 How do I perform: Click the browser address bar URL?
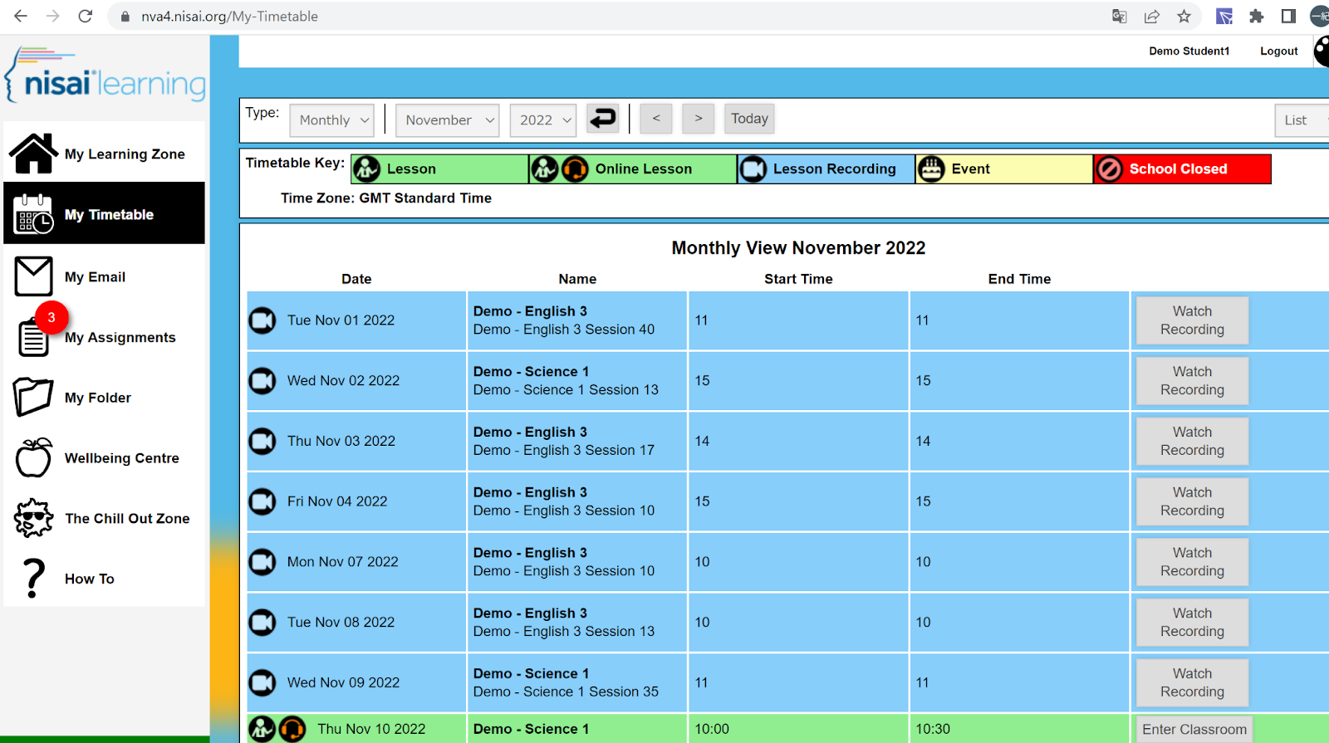point(229,17)
